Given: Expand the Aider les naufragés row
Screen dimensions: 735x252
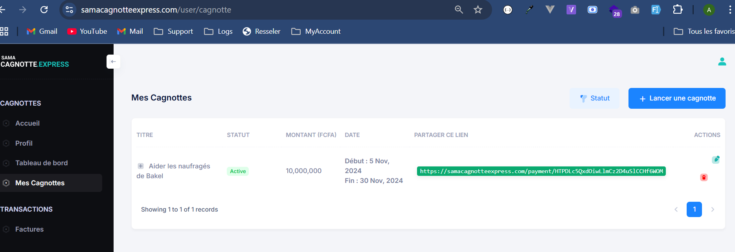Looking at the screenshot, I should [140, 166].
